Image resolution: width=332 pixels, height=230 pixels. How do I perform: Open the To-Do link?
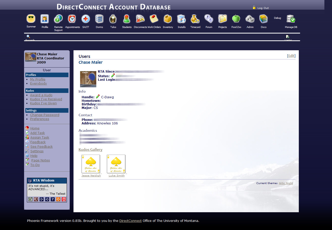[x=35, y=165]
